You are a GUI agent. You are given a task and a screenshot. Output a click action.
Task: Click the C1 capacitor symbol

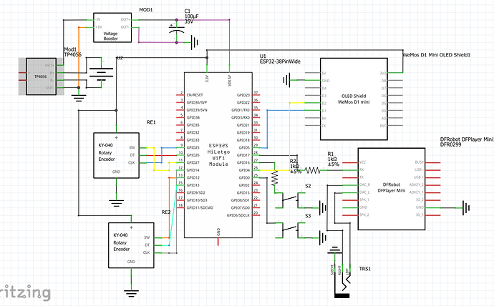click(176, 31)
